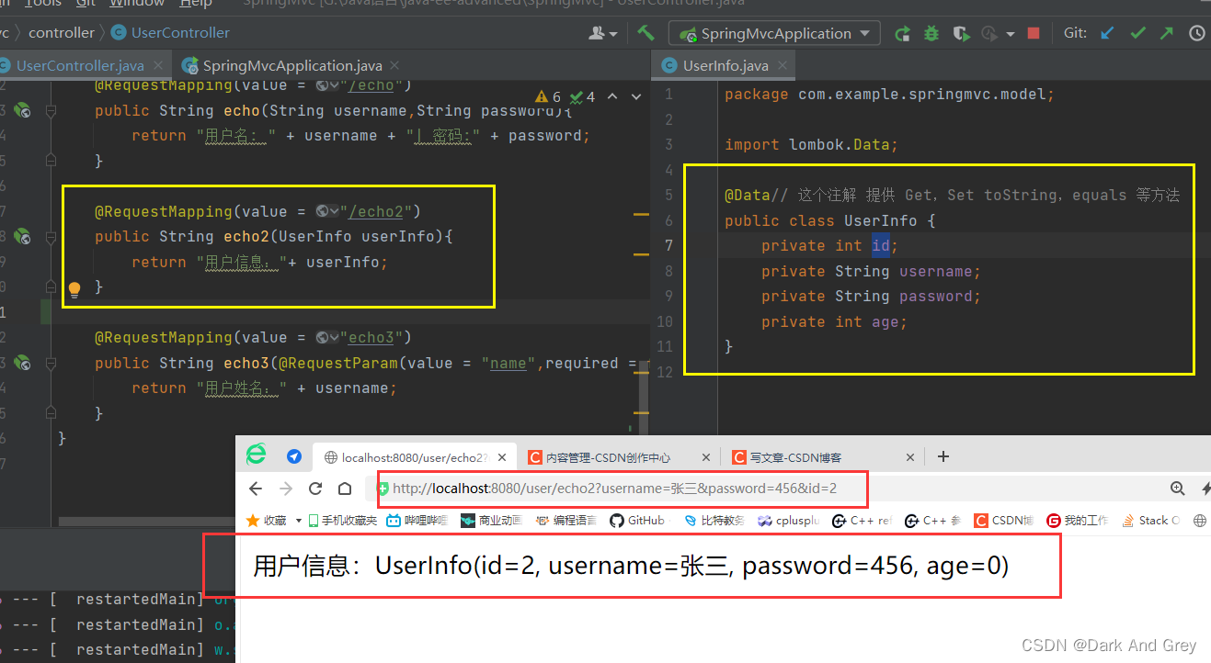The image size is (1211, 663).
Task: Open the 手机收藏夹 bookmark
Action: point(342,520)
